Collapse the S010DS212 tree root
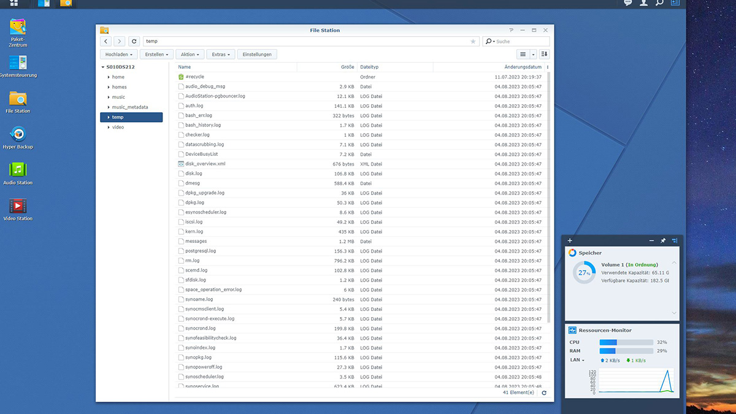The height and width of the screenshot is (414, 736). coord(102,67)
